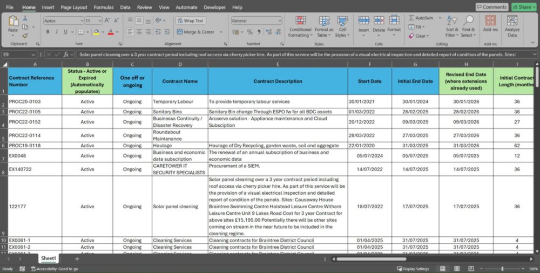The height and width of the screenshot is (273, 540).
Task: Align text left
Action: click(130, 32)
